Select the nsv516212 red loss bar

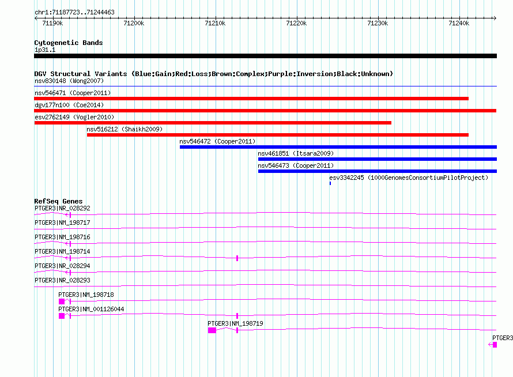[x=278, y=135]
